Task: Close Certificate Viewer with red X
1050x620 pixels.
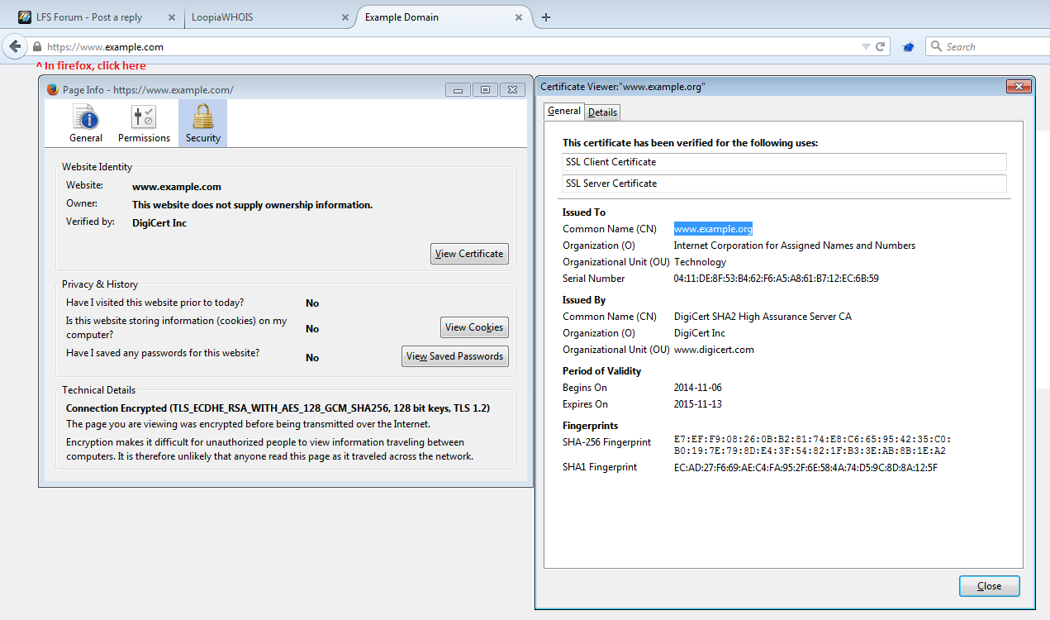Action: click(1019, 86)
